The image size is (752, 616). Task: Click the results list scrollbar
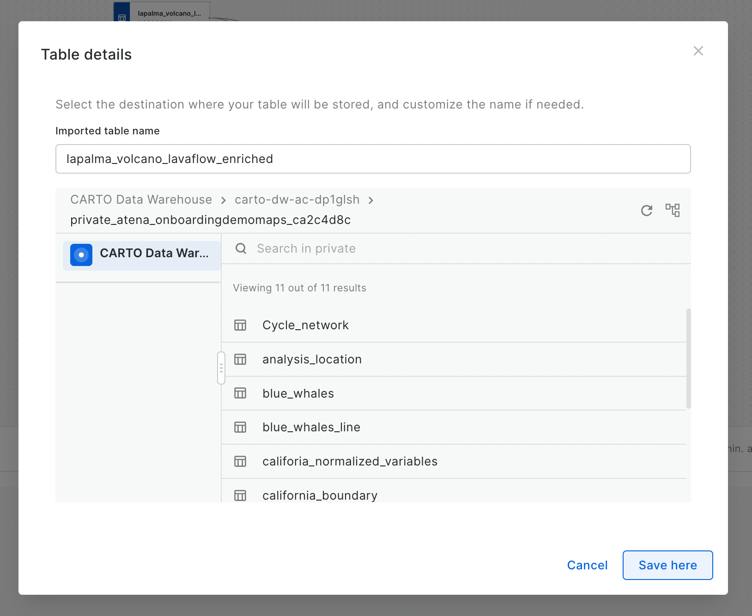click(x=688, y=359)
